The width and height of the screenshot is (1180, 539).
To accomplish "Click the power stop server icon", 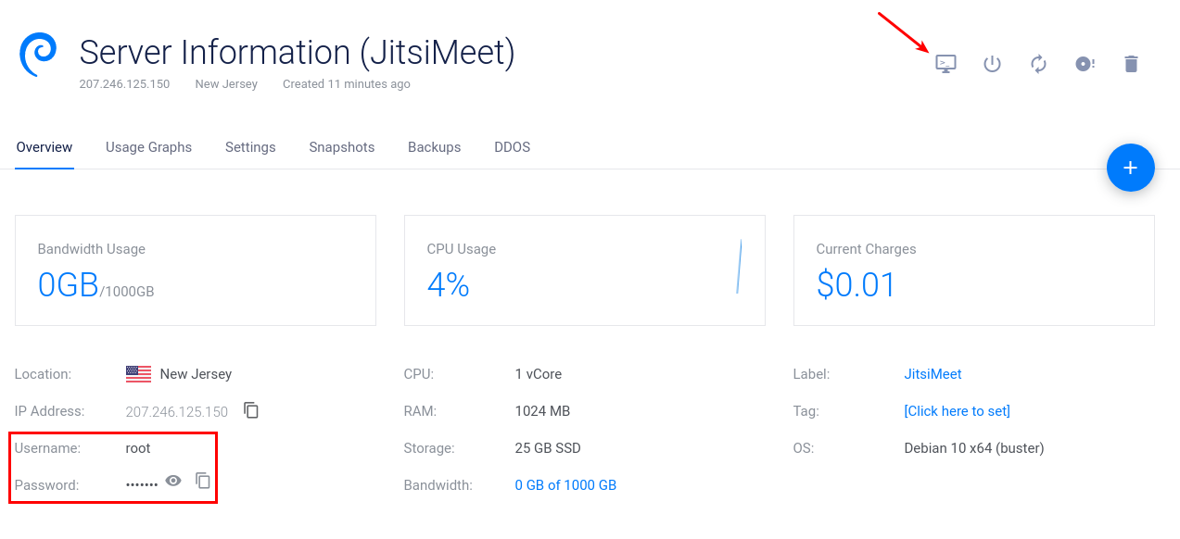I will 992,64.
